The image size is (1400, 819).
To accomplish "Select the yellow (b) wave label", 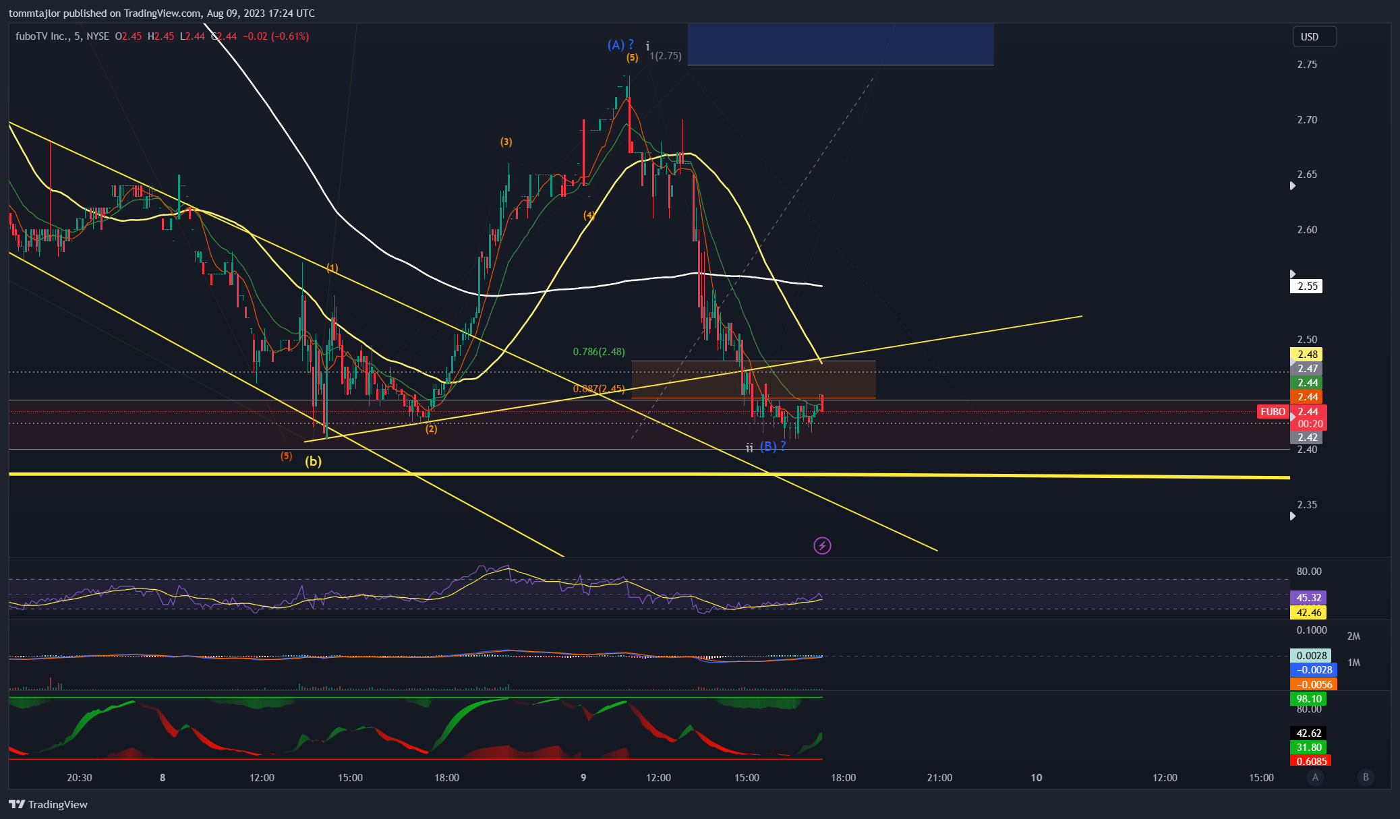I will [x=313, y=462].
